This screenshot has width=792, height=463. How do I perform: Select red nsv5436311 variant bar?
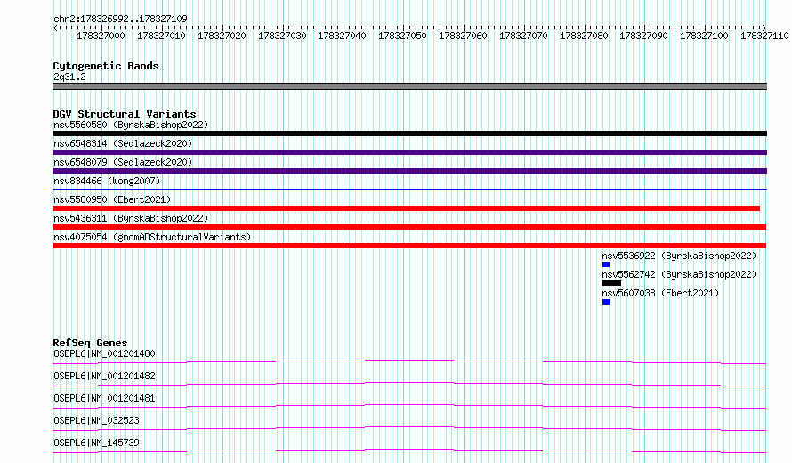click(x=409, y=227)
